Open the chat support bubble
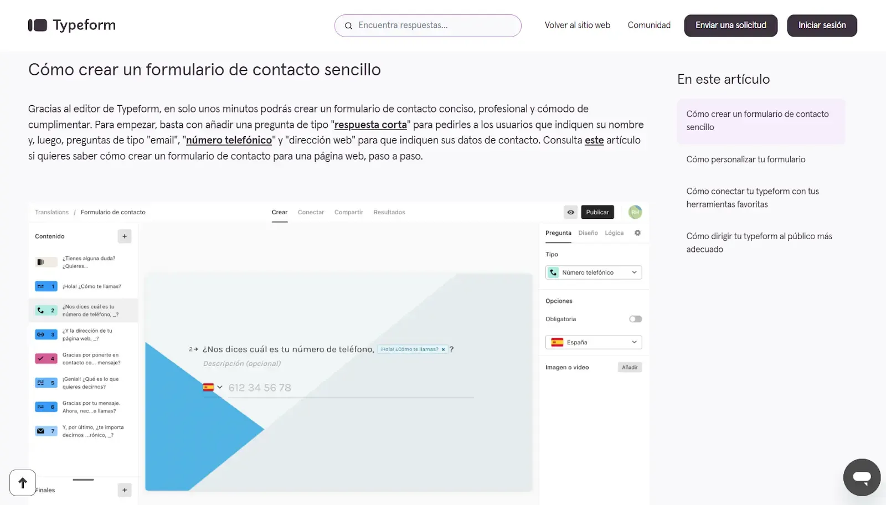Image resolution: width=886 pixels, height=505 pixels. coord(862,477)
